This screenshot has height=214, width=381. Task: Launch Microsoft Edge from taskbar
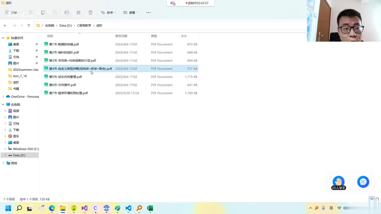52,208
